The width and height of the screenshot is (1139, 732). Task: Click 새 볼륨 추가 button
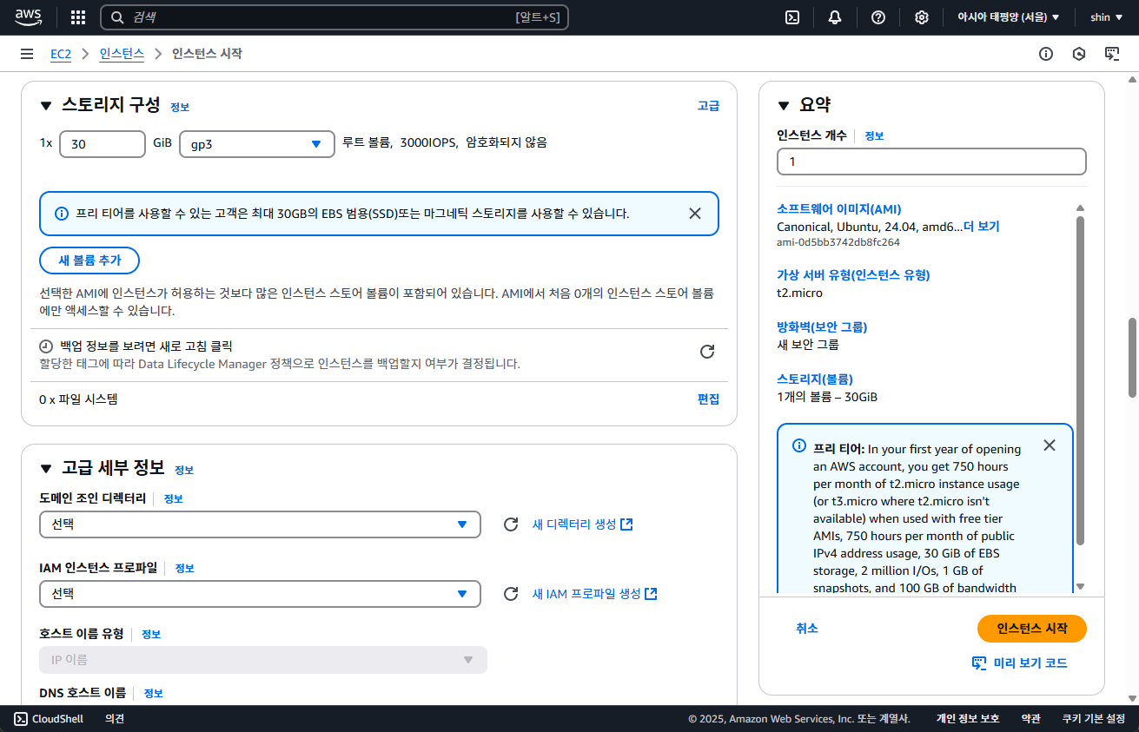(89, 260)
